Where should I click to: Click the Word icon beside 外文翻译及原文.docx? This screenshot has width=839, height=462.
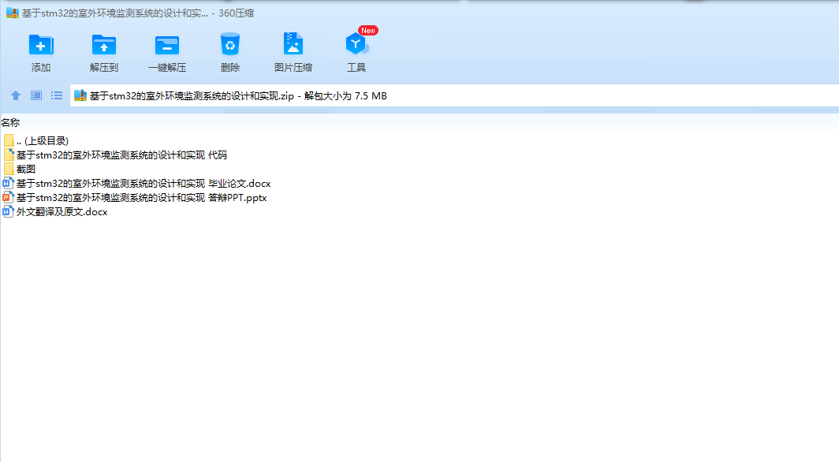tap(8, 212)
